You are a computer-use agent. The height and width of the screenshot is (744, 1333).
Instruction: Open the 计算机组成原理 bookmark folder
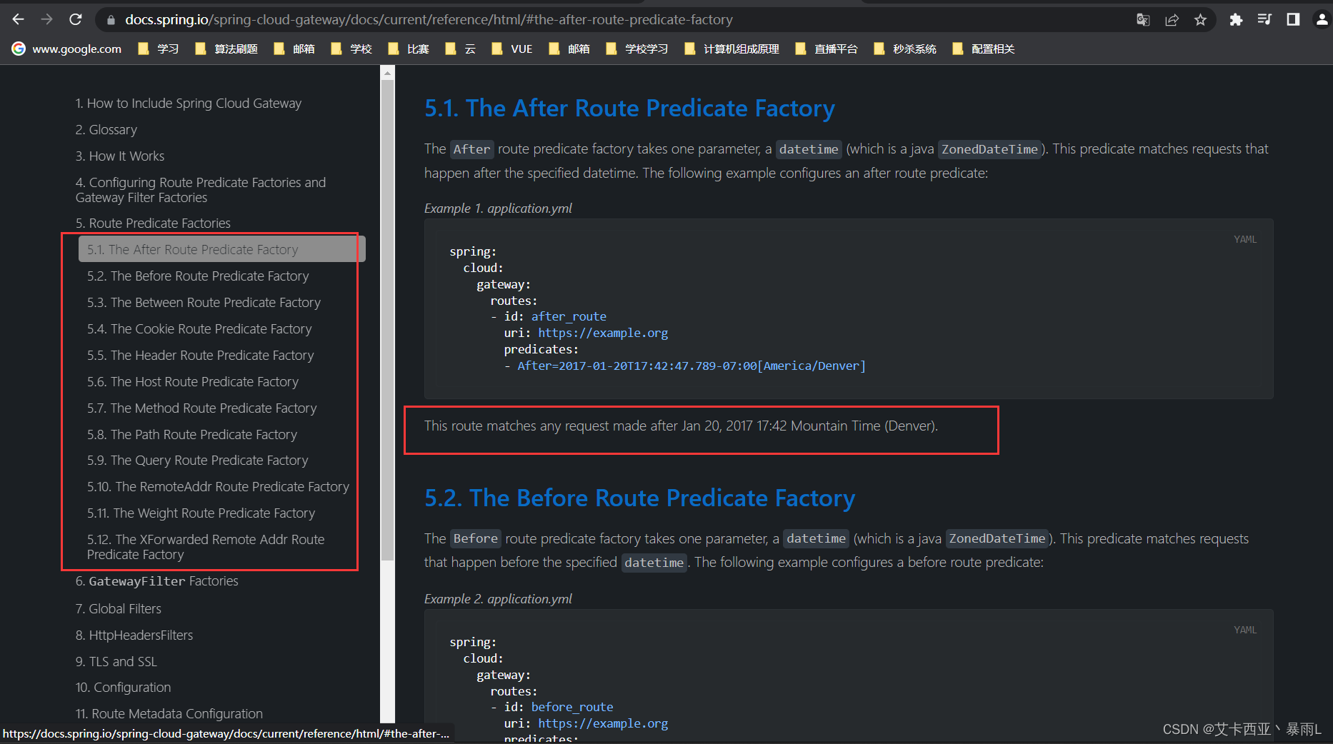tap(732, 49)
